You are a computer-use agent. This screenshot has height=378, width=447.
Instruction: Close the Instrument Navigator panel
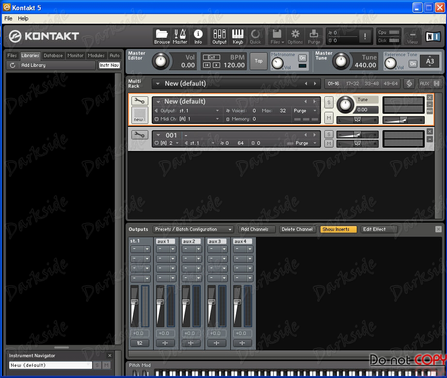click(x=110, y=356)
